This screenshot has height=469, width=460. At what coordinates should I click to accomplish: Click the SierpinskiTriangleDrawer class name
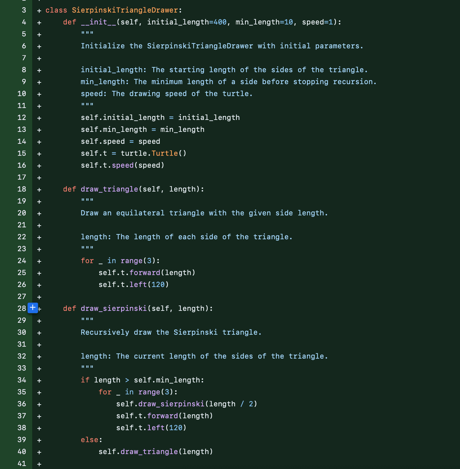[x=125, y=10]
